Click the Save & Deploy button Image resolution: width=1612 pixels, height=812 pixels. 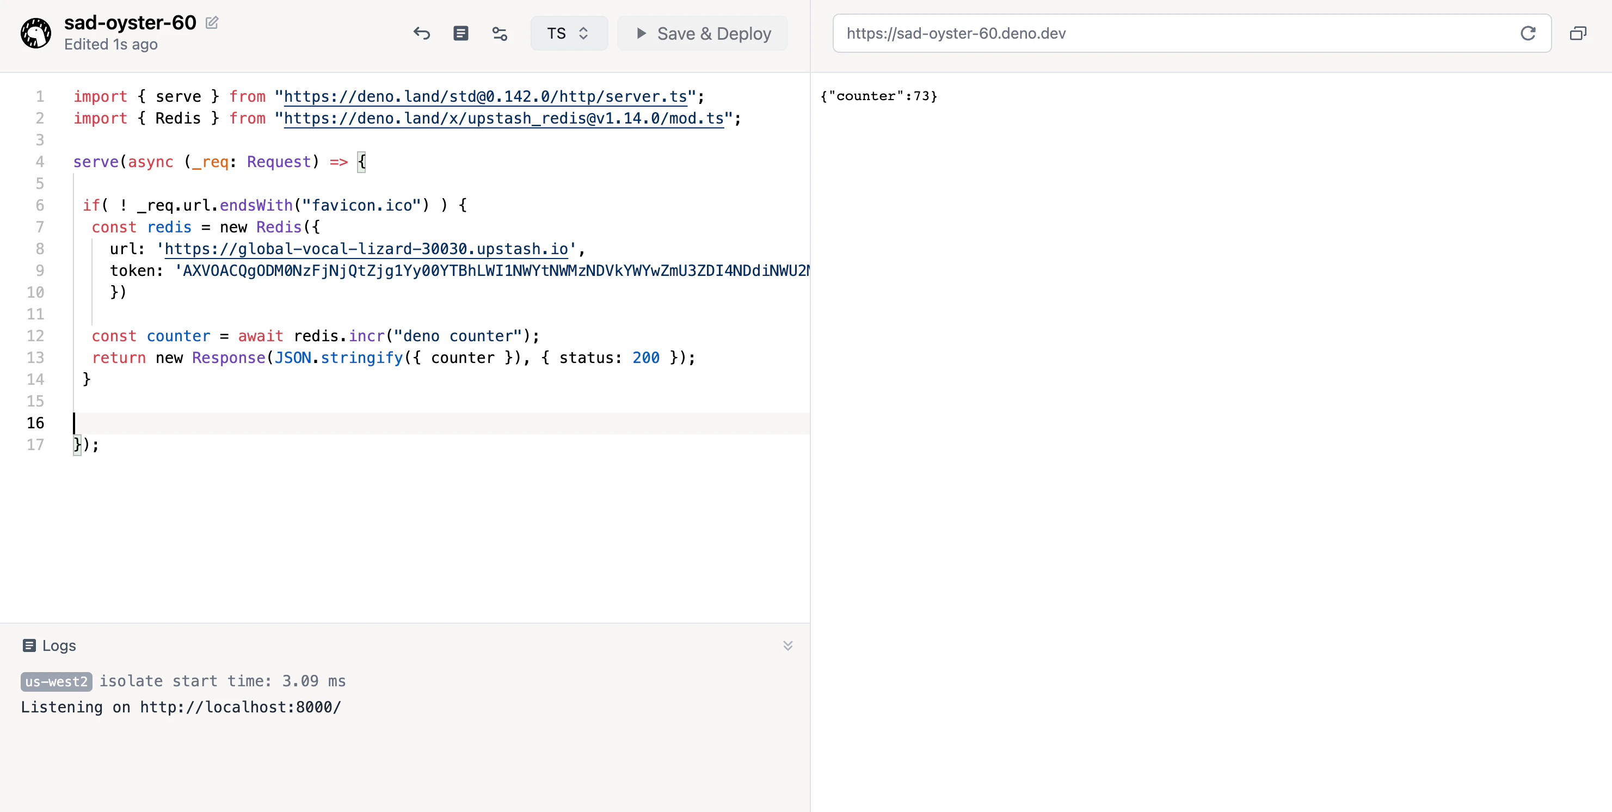[703, 33]
